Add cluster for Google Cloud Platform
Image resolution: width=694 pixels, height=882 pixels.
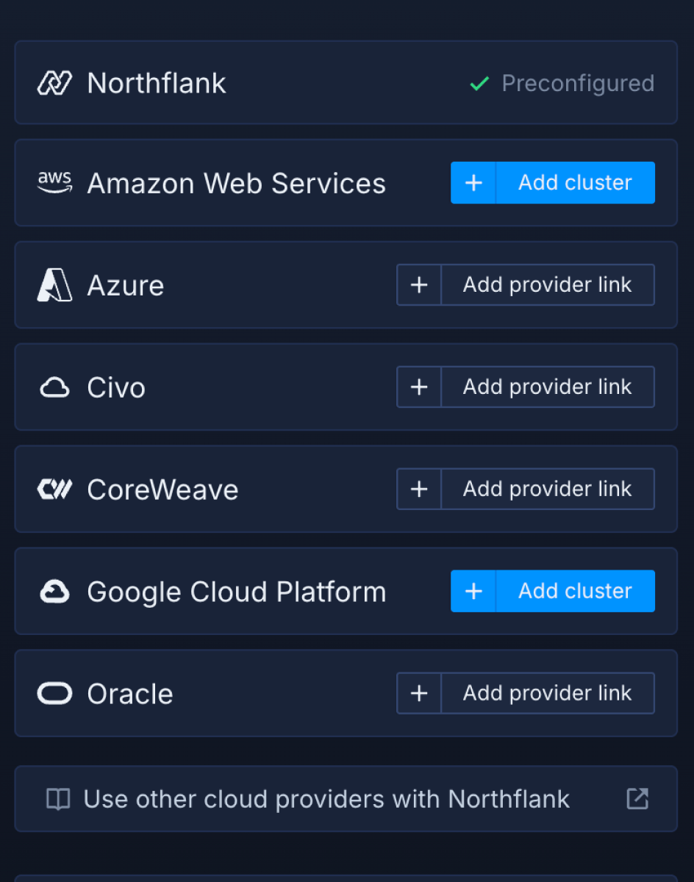(x=552, y=591)
